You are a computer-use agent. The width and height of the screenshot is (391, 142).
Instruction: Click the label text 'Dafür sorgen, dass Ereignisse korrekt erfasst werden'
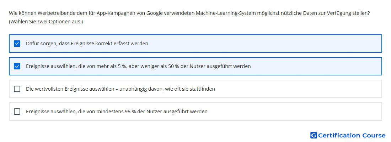(x=87, y=44)
